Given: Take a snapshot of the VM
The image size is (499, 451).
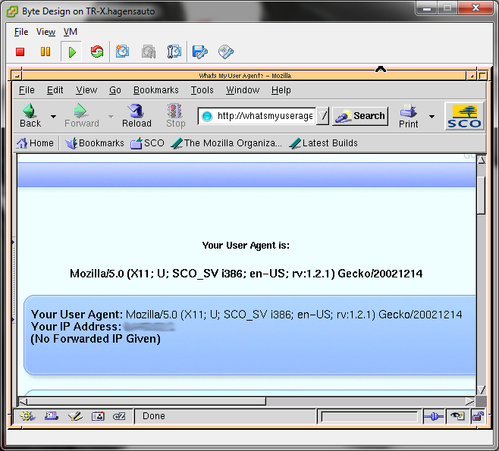Looking at the screenshot, I should (x=122, y=52).
